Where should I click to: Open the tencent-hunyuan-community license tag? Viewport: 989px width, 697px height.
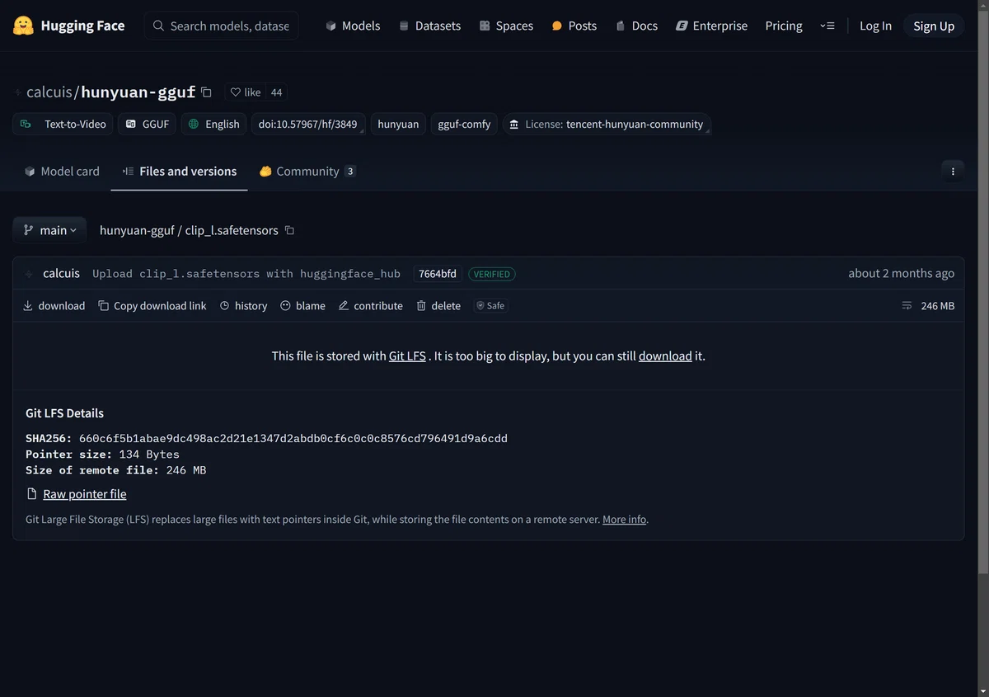(607, 124)
